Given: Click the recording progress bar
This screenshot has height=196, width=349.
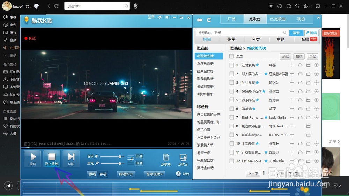Looking at the screenshot, I should click(106, 147).
